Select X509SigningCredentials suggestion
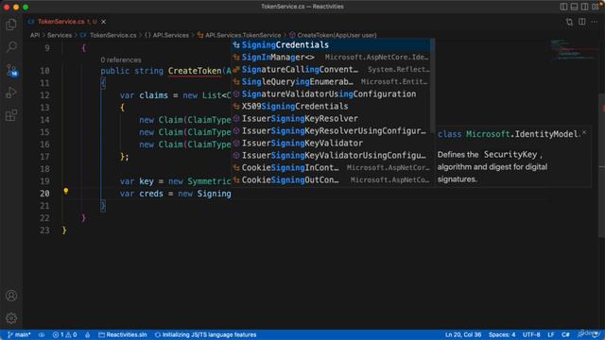 (x=331, y=107)
